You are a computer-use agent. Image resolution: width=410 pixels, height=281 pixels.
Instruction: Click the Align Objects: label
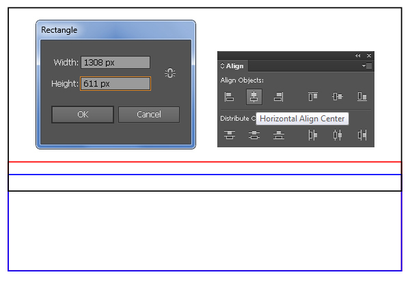point(242,80)
